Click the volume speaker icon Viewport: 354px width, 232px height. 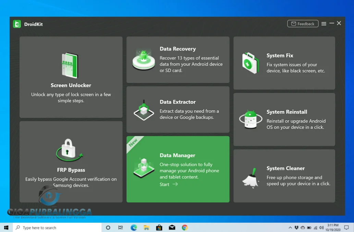click(321, 228)
